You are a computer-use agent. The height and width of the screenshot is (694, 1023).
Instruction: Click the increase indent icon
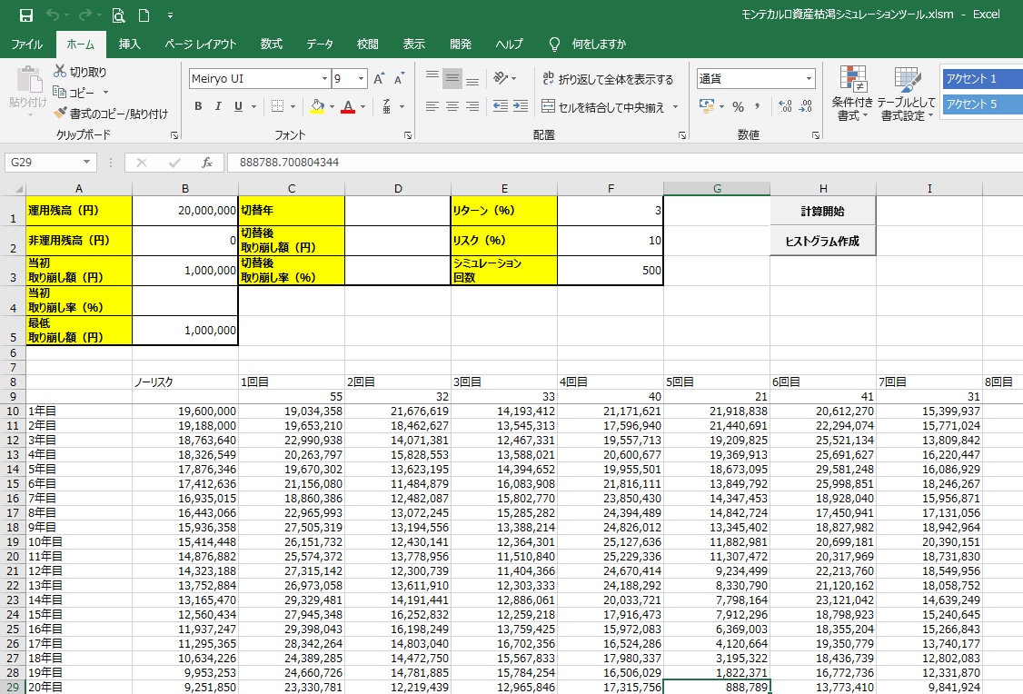521,106
